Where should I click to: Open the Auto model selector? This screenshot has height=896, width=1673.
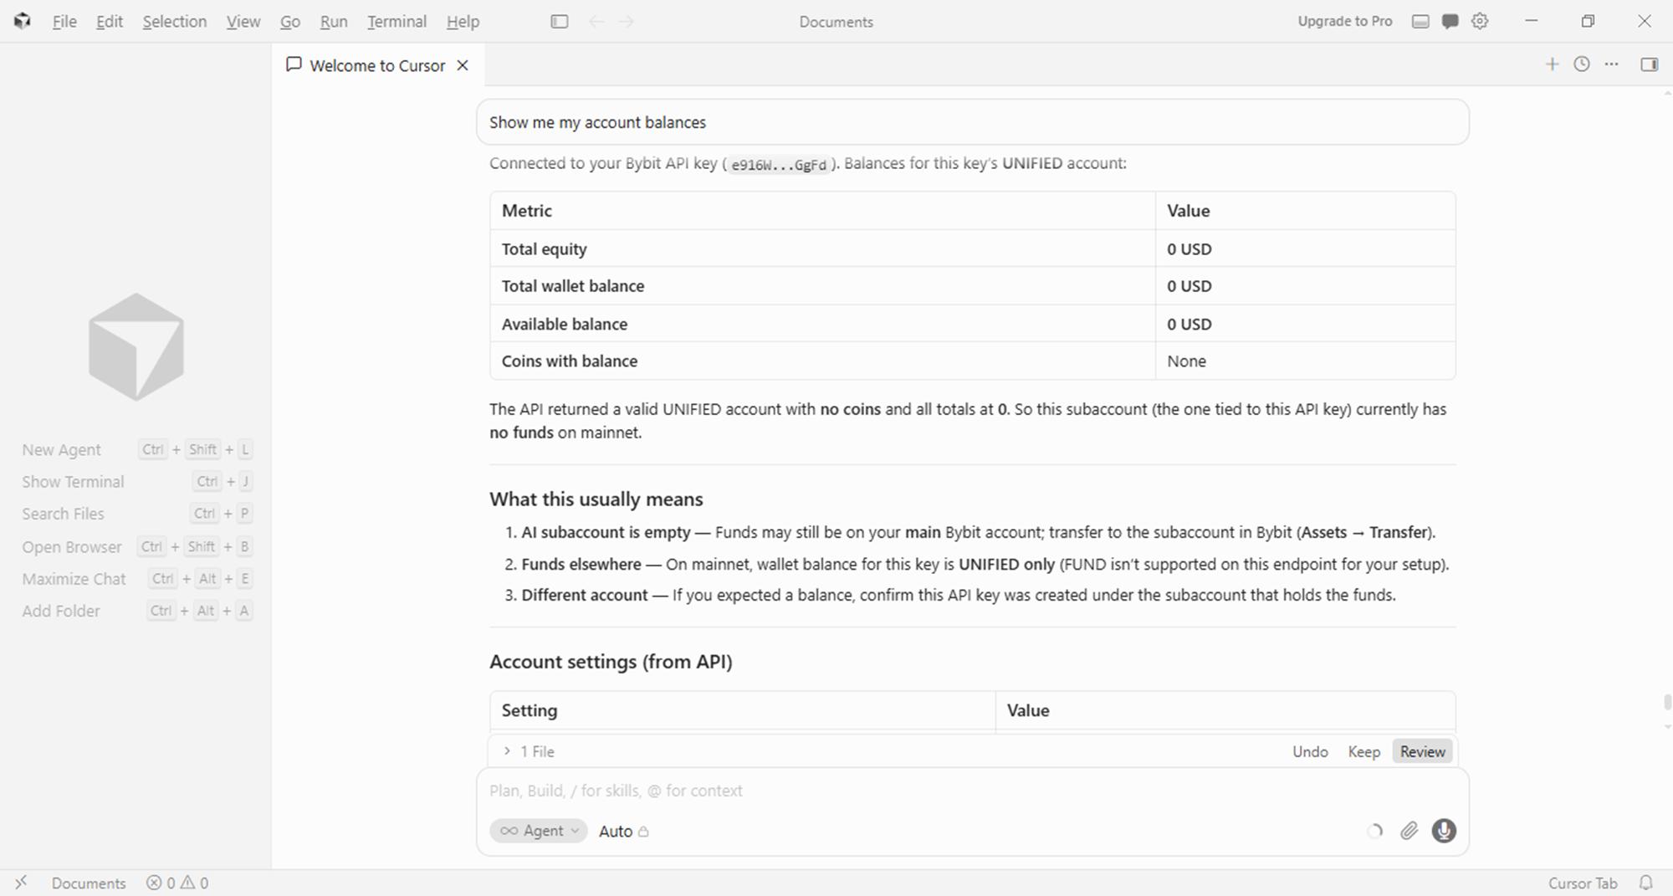[623, 831]
